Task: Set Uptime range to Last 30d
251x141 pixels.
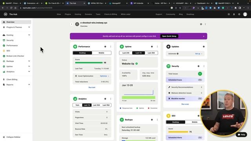Action: click(151, 53)
